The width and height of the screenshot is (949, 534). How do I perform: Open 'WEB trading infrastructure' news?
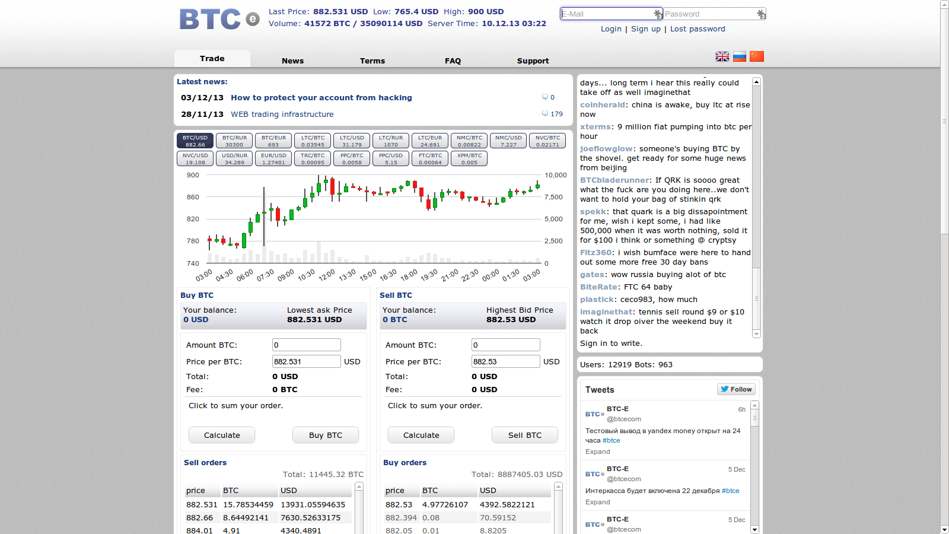[282, 115]
